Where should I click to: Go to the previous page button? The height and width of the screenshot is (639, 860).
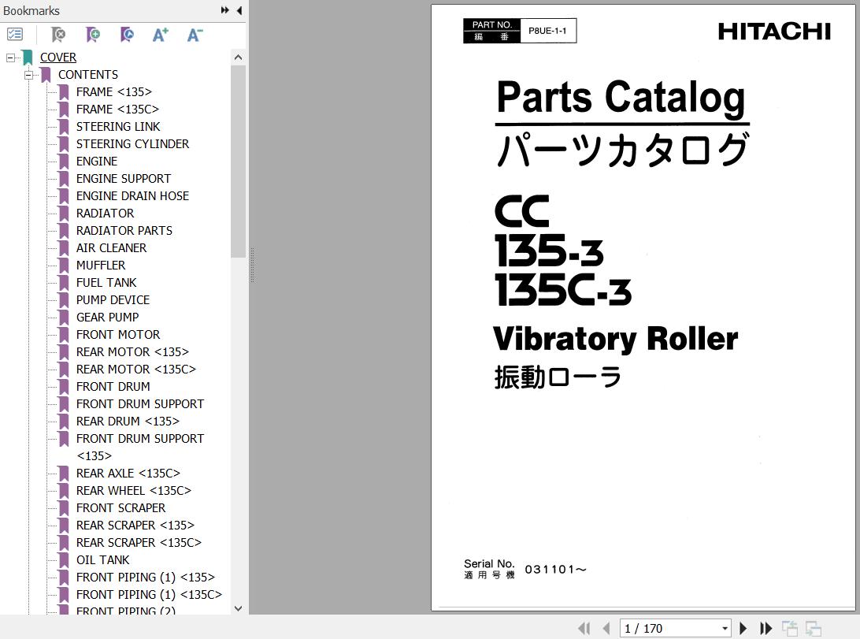click(x=606, y=628)
